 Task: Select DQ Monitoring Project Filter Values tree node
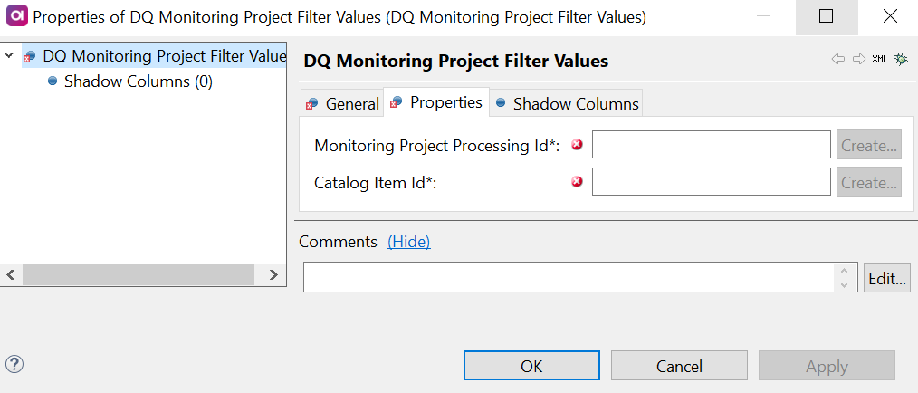[163, 56]
